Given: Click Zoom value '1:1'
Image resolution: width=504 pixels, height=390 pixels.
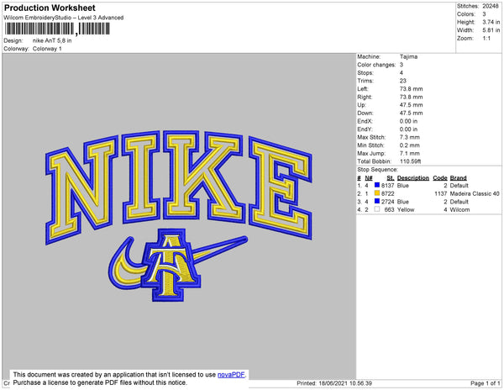Looking at the screenshot, I should [486, 39].
